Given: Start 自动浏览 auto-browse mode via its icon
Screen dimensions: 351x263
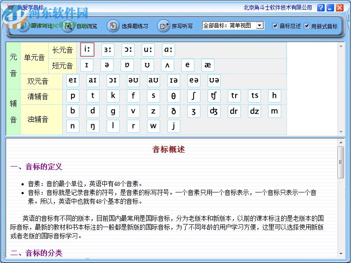Looking at the screenshot, I should [68, 26].
